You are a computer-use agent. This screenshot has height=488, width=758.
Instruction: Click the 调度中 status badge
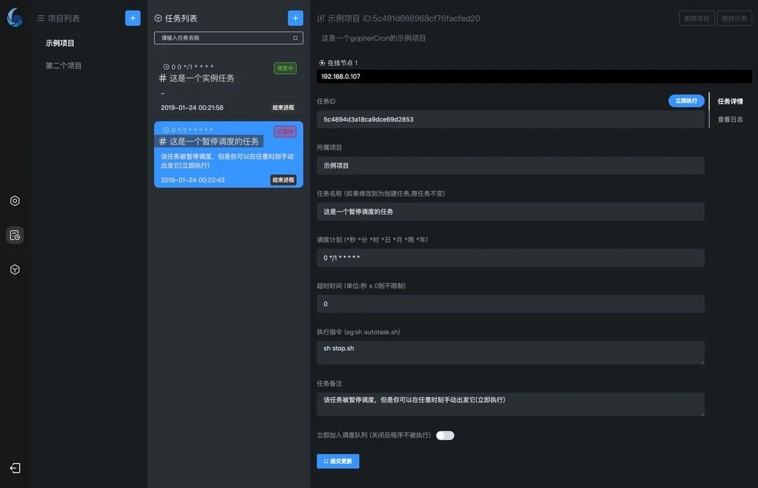(x=286, y=68)
